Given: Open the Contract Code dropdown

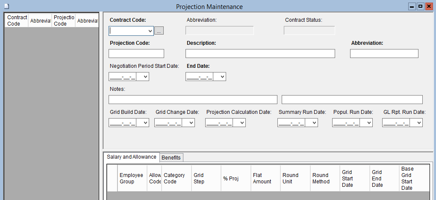Looking at the screenshot, I should [150, 31].
